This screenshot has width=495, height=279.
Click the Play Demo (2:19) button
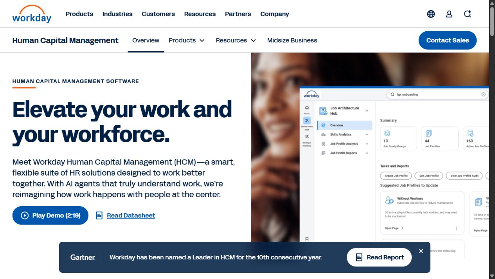(x=50, y=216)
